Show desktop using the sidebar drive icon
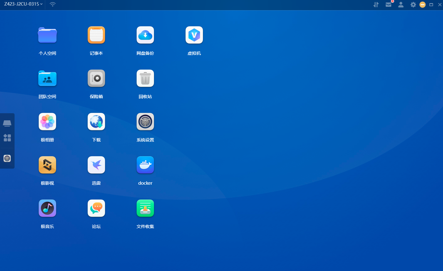Viewport: 443px width, 271px height. coord(7,123)
